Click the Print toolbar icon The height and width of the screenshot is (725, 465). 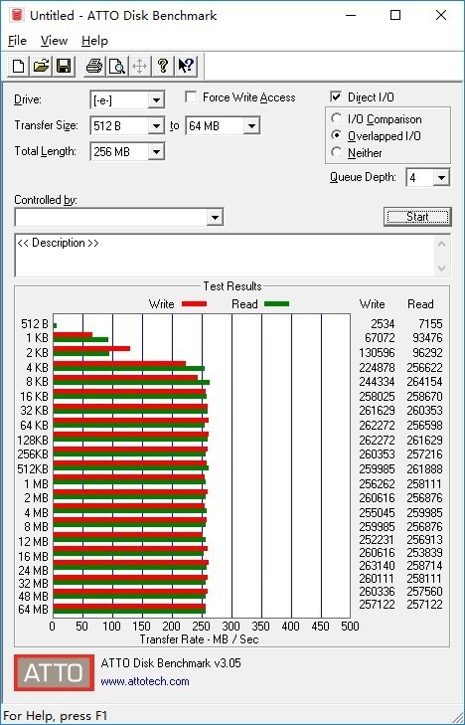(94, 66)
